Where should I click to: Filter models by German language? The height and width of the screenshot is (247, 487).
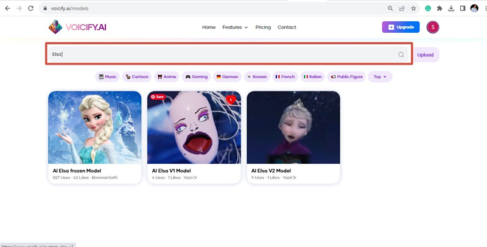(227, 76)
